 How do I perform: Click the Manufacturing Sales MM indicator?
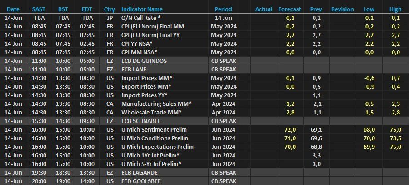click(156, 104)
